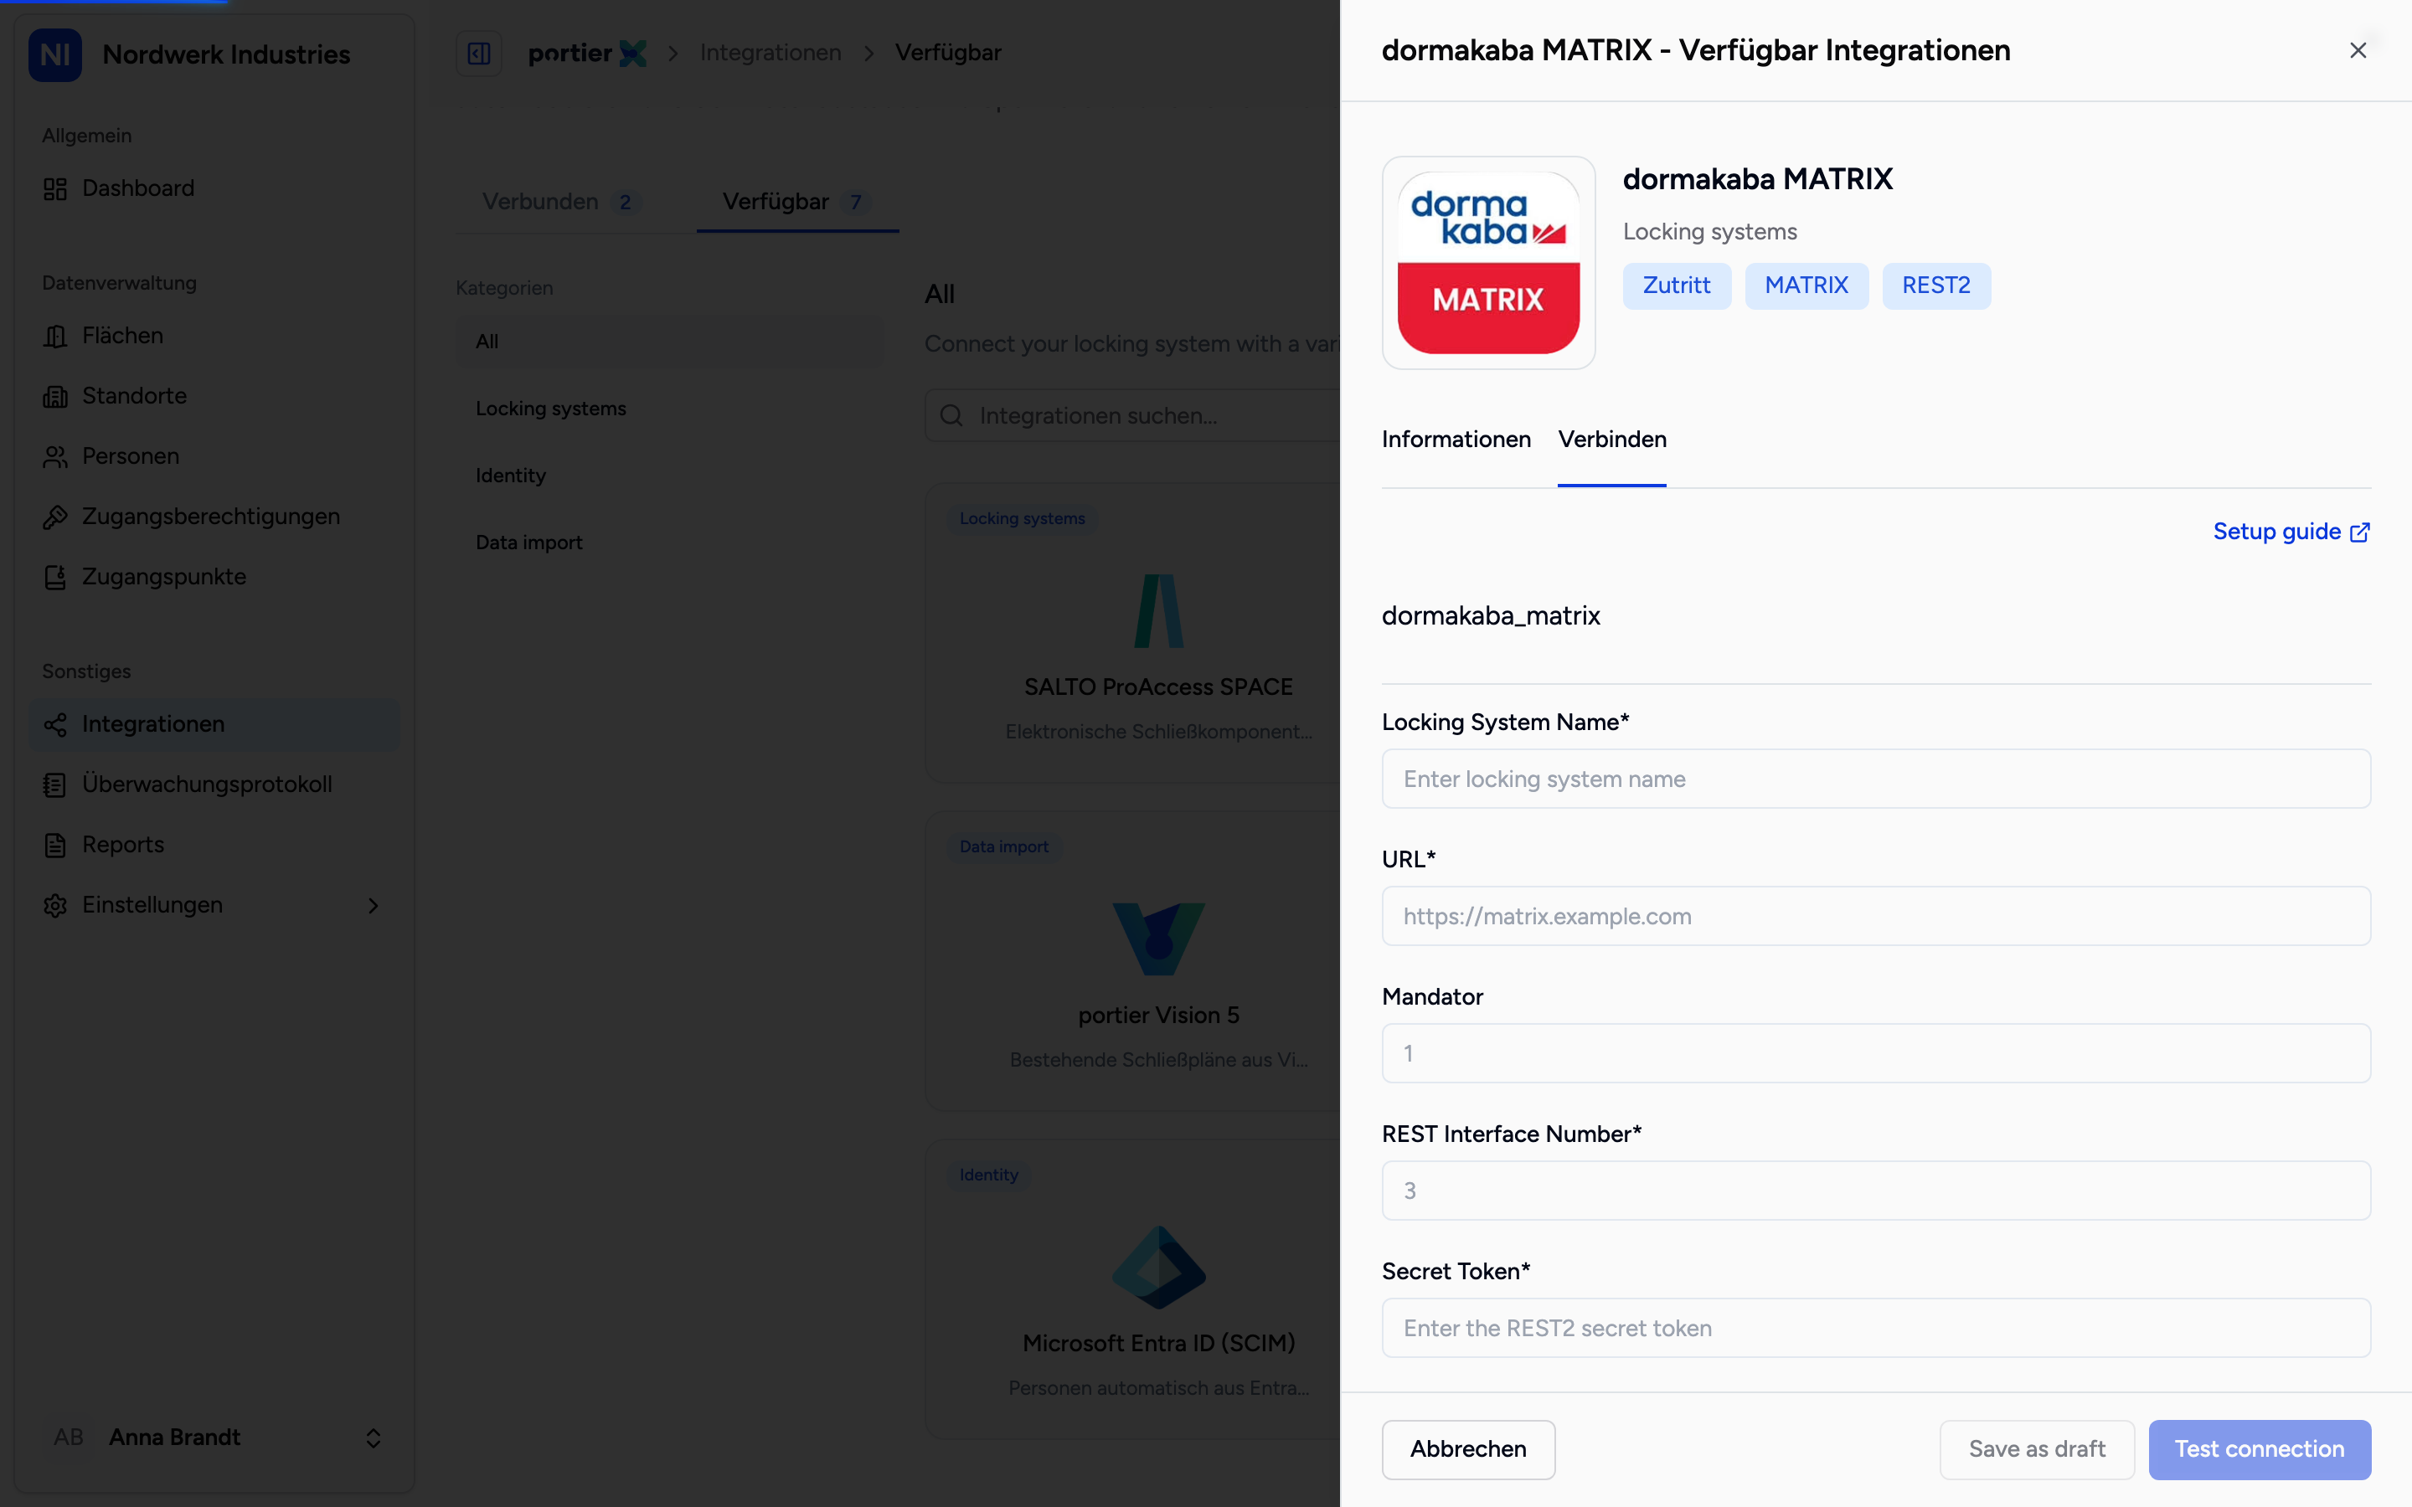Click the Abbrechen button
Viewport: 2412px width, 1507px height.
[1468, 1449]
